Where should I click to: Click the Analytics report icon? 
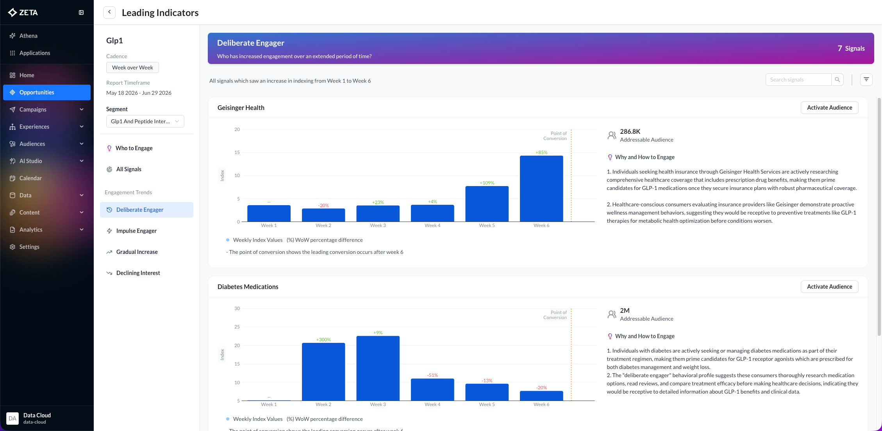pos(12,230)
